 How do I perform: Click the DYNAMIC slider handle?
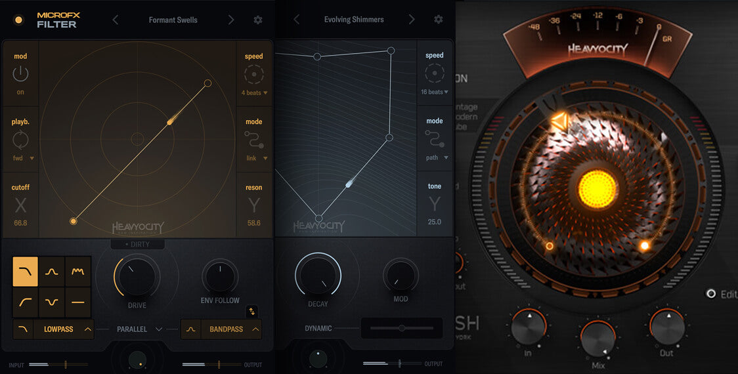(402, 328)
